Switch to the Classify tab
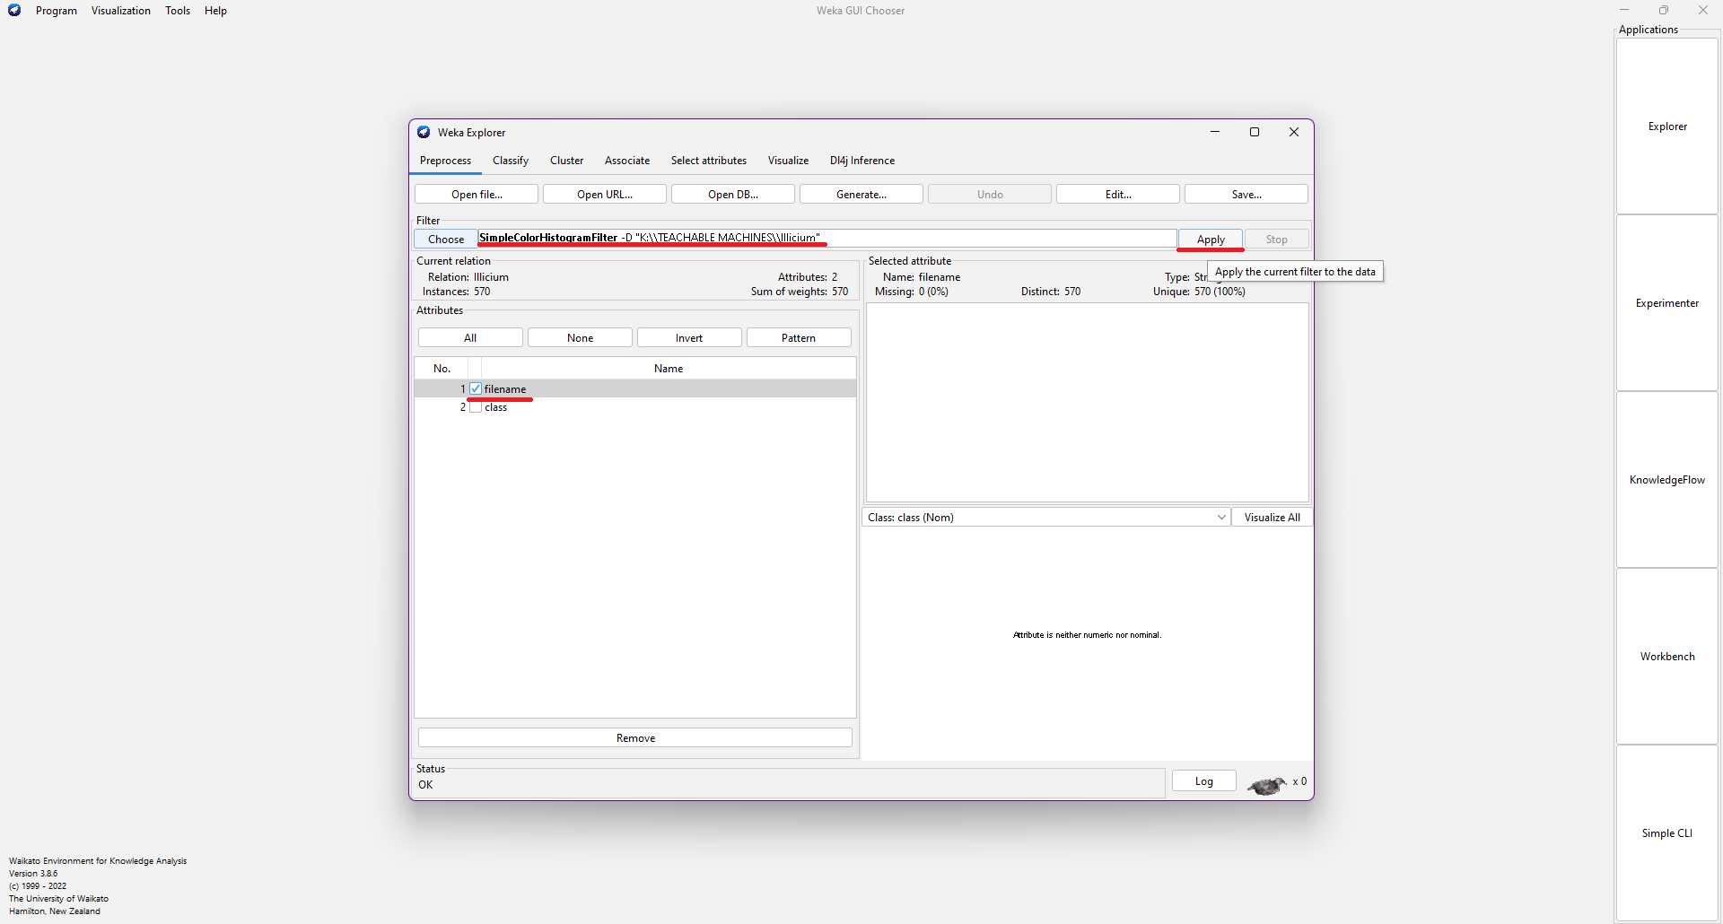 [x=510, y=161]
